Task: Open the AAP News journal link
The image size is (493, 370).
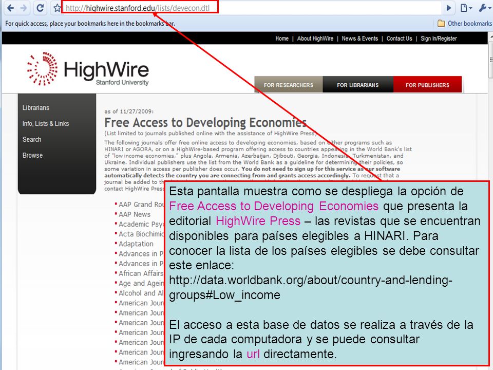Action: (x=135, y=214)
